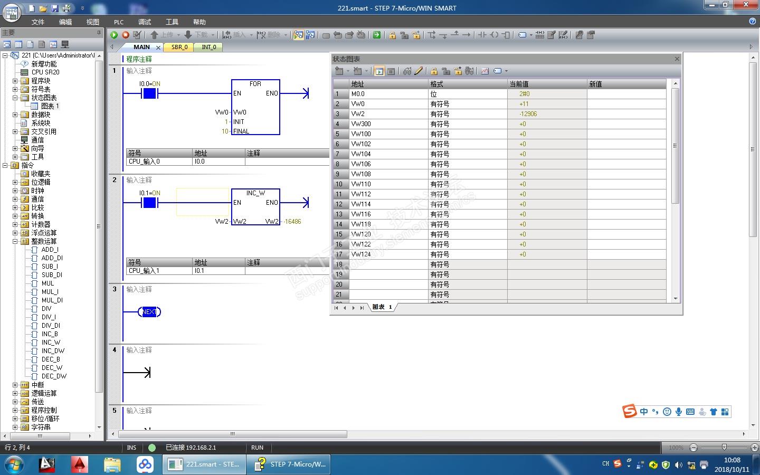The height and width of the screenshot is (475, 760).
Task: Expand the 程序块 tree node
Action: (15, 81)
